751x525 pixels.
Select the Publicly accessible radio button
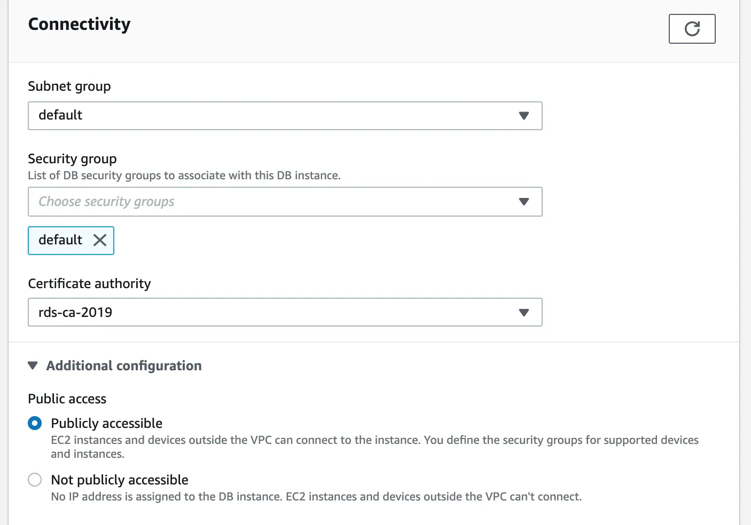pyautogui.click(x=35, y=424)
